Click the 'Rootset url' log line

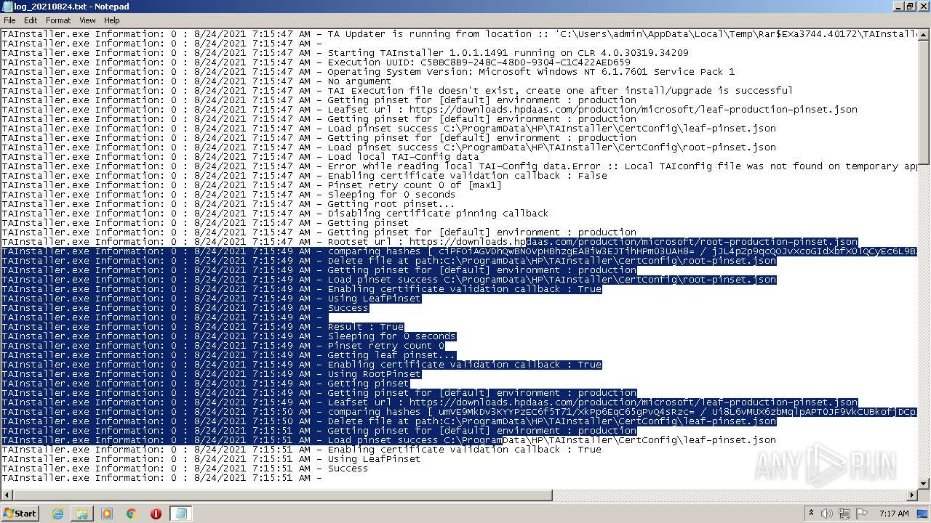(429, 242)
